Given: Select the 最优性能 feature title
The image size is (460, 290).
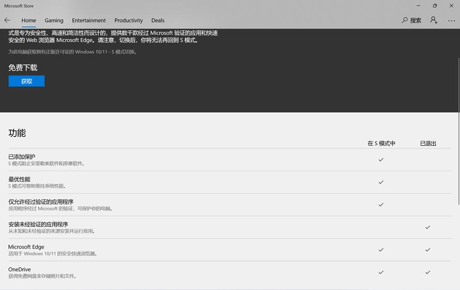Looking at the screenshot, I should (x=19, y=179).
